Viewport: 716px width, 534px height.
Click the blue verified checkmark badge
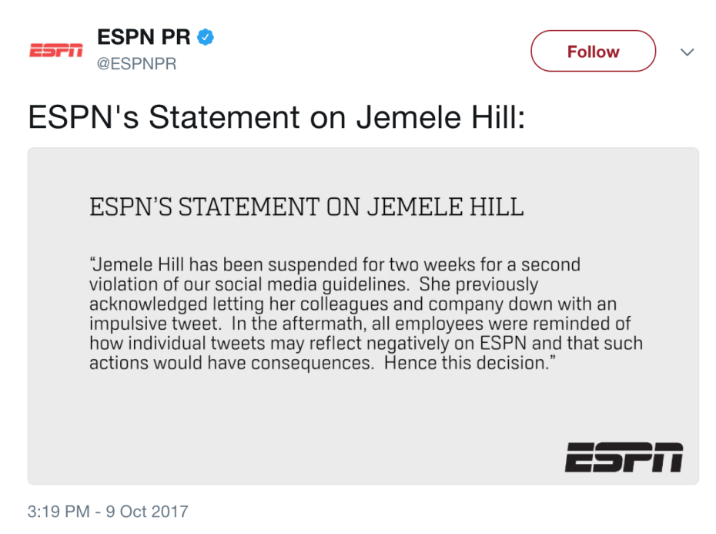206,36
